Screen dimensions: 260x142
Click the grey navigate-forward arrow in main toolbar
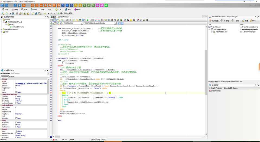coord(51,14)
